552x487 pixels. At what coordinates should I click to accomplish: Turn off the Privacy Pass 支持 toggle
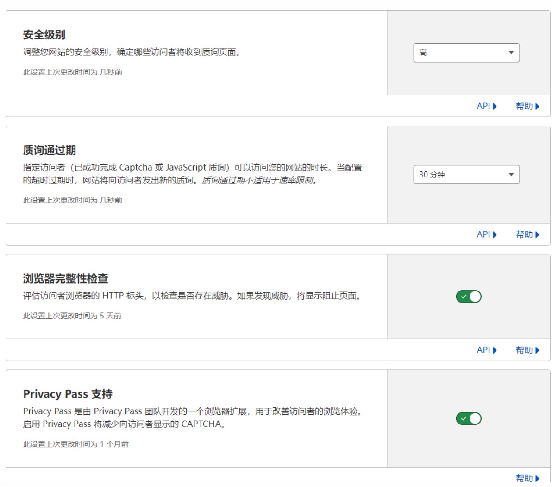469,419
